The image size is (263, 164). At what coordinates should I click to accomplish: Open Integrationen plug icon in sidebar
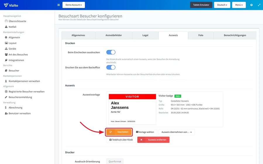[x=6, y=60]
